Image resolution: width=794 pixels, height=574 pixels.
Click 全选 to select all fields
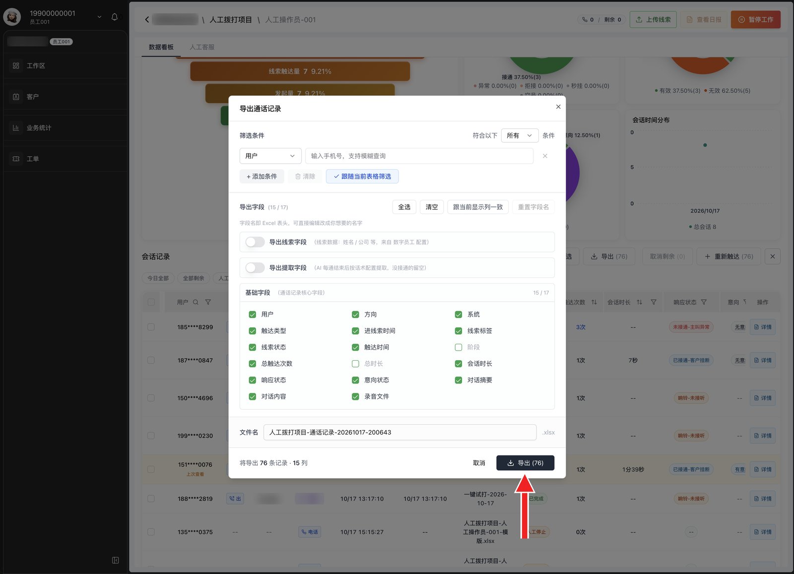(404, 207)
